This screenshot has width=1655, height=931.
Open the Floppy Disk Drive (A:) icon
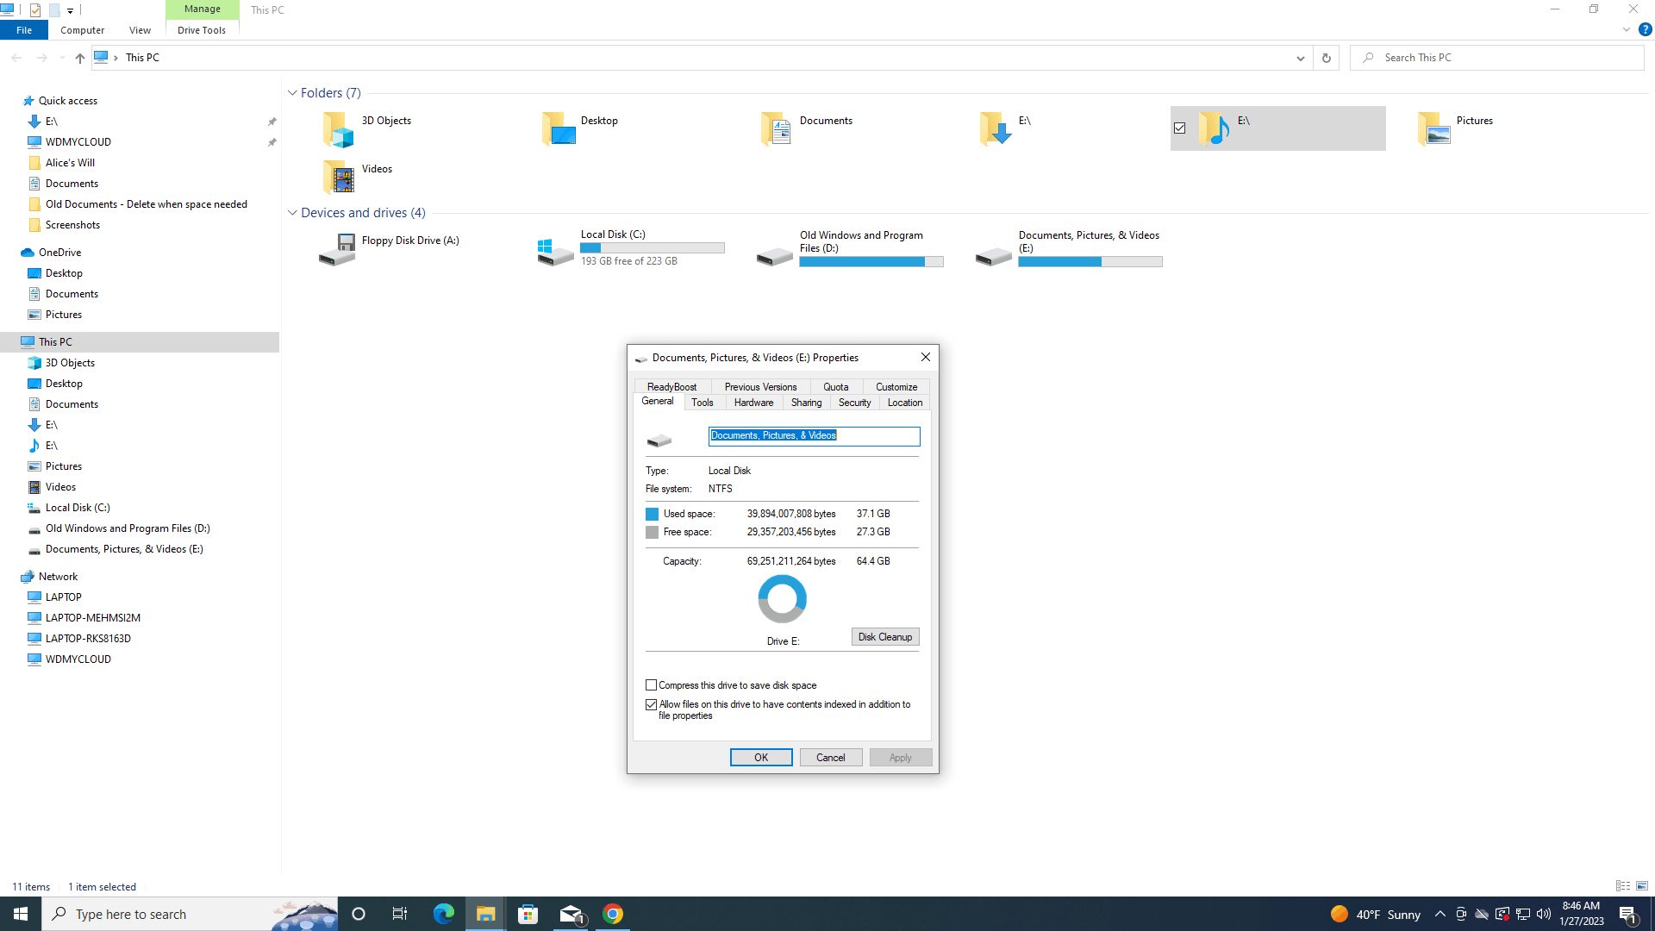click(x=337, y=249)
